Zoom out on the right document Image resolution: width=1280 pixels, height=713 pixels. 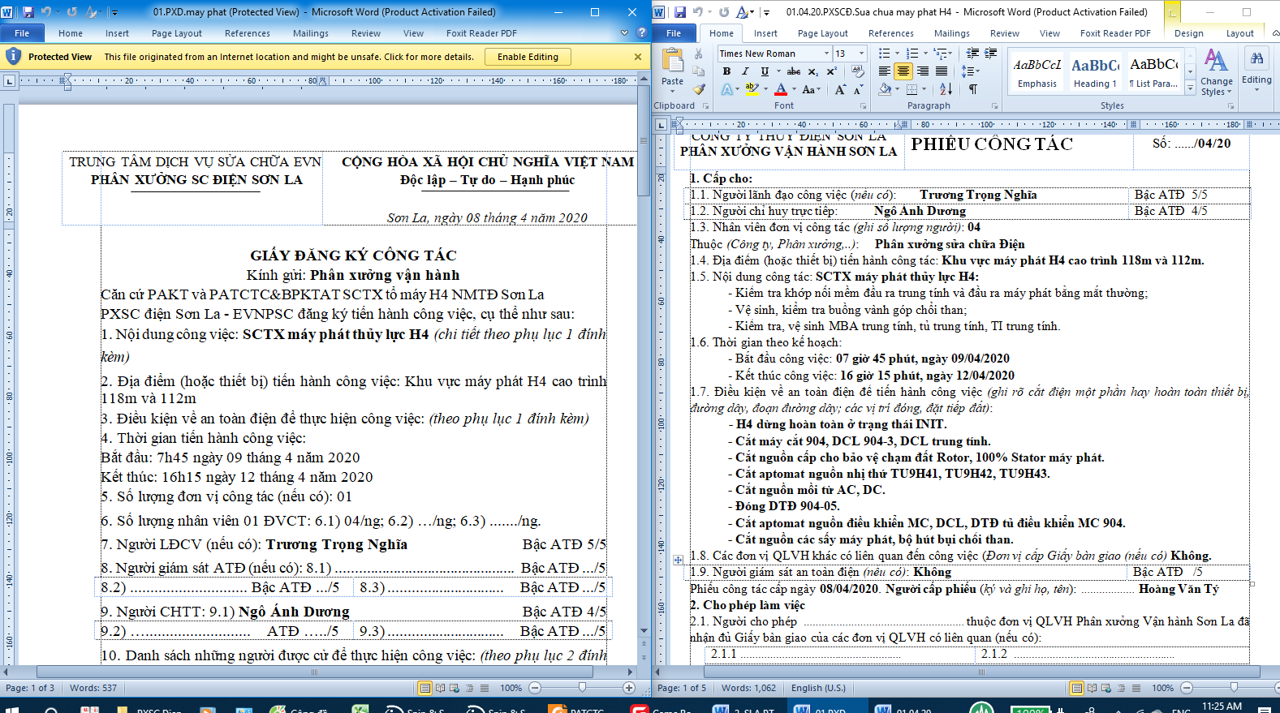[x=1186, y=688]
